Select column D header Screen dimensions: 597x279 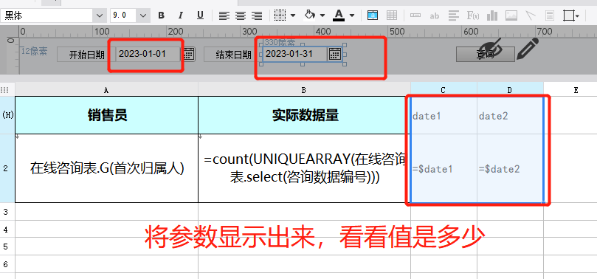coord(510,90)
